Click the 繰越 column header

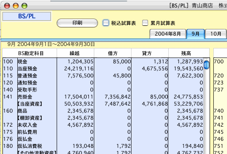tap(75, 53)
